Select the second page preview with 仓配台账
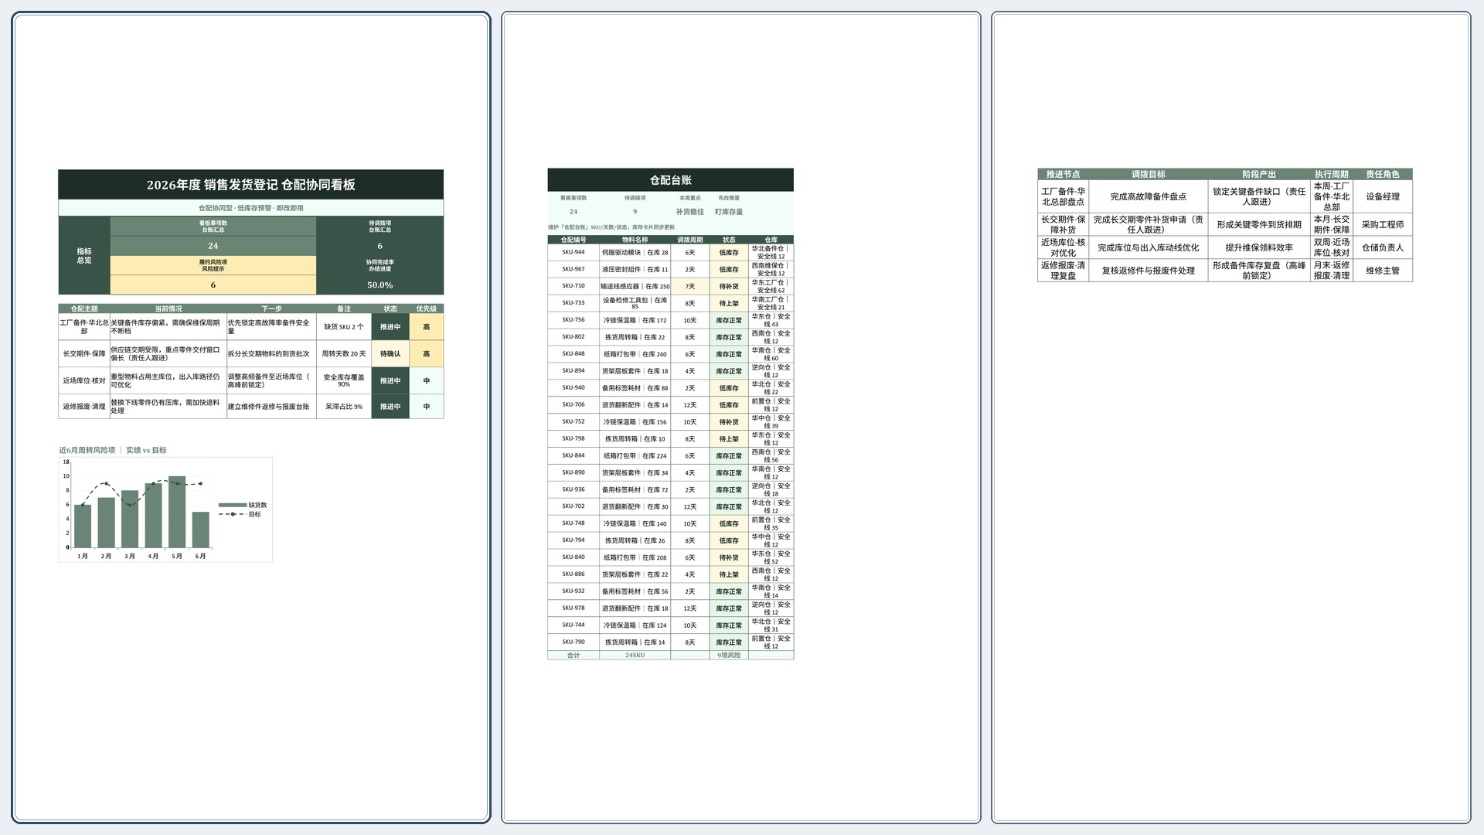Image resolution: width=1484 pixels, height=835 pixels. (x=741, y=417)
